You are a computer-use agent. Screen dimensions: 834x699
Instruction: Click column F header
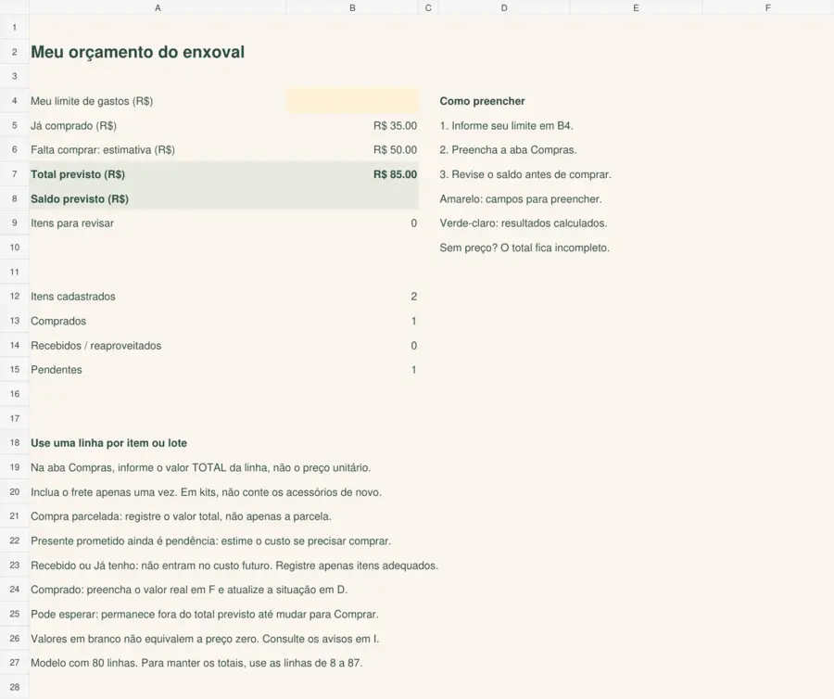768,7
